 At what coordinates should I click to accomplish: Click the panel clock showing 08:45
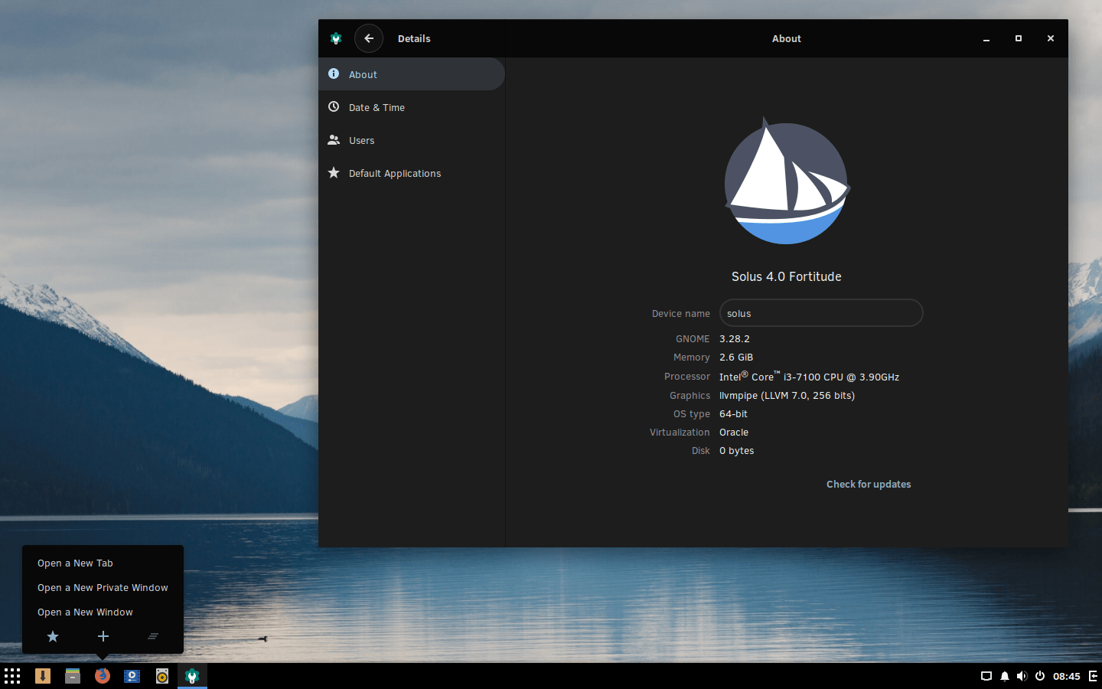coord(1066,676)
